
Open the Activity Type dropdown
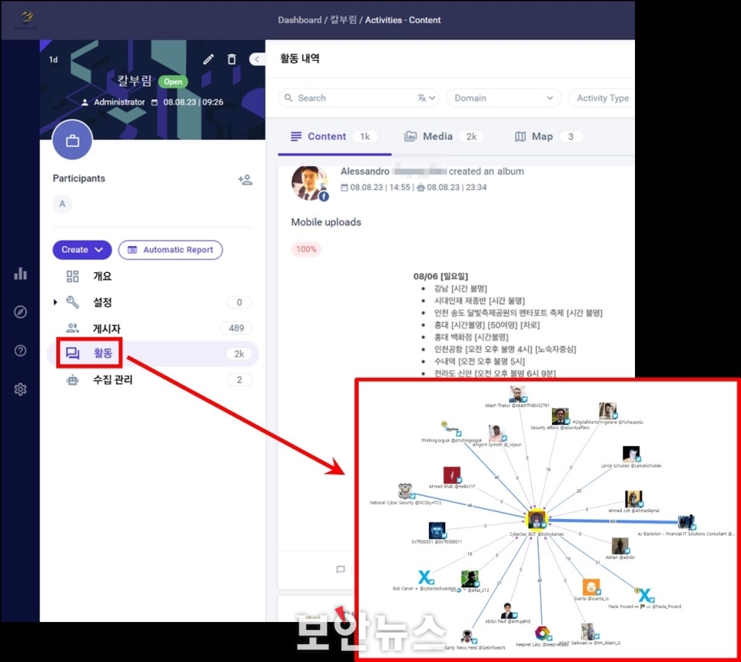click(x=602, y=98)
